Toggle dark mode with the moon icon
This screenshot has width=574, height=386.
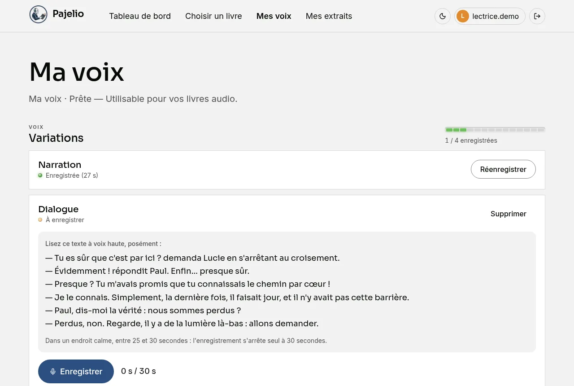[x=443, y=16]
